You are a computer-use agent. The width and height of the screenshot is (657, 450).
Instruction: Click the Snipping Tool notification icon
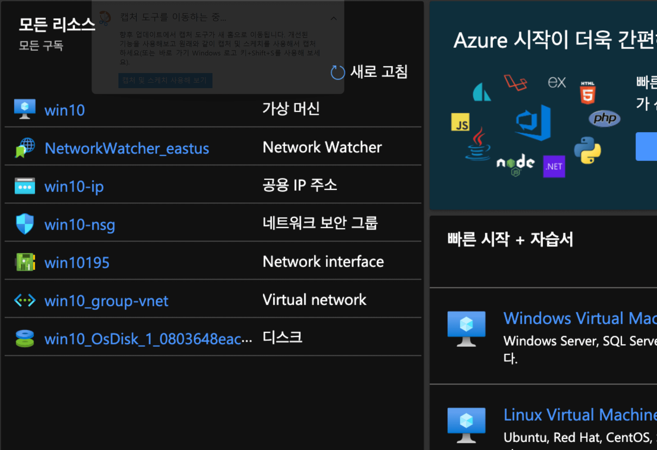click(105, 18)
